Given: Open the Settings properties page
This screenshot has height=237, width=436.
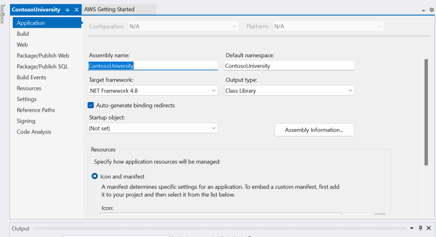Looking at the screenshot, I should click(27, 99).
